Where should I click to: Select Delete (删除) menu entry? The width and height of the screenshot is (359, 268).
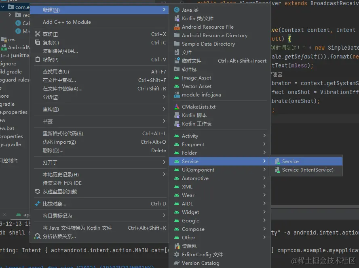(x=99, y=151)
